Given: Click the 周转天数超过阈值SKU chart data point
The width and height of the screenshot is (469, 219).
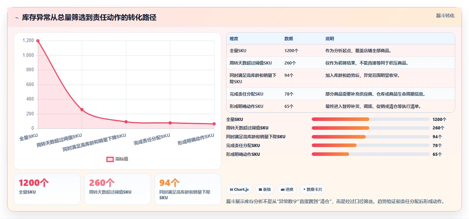Looking at the screenshot, I should coord(82,110).
